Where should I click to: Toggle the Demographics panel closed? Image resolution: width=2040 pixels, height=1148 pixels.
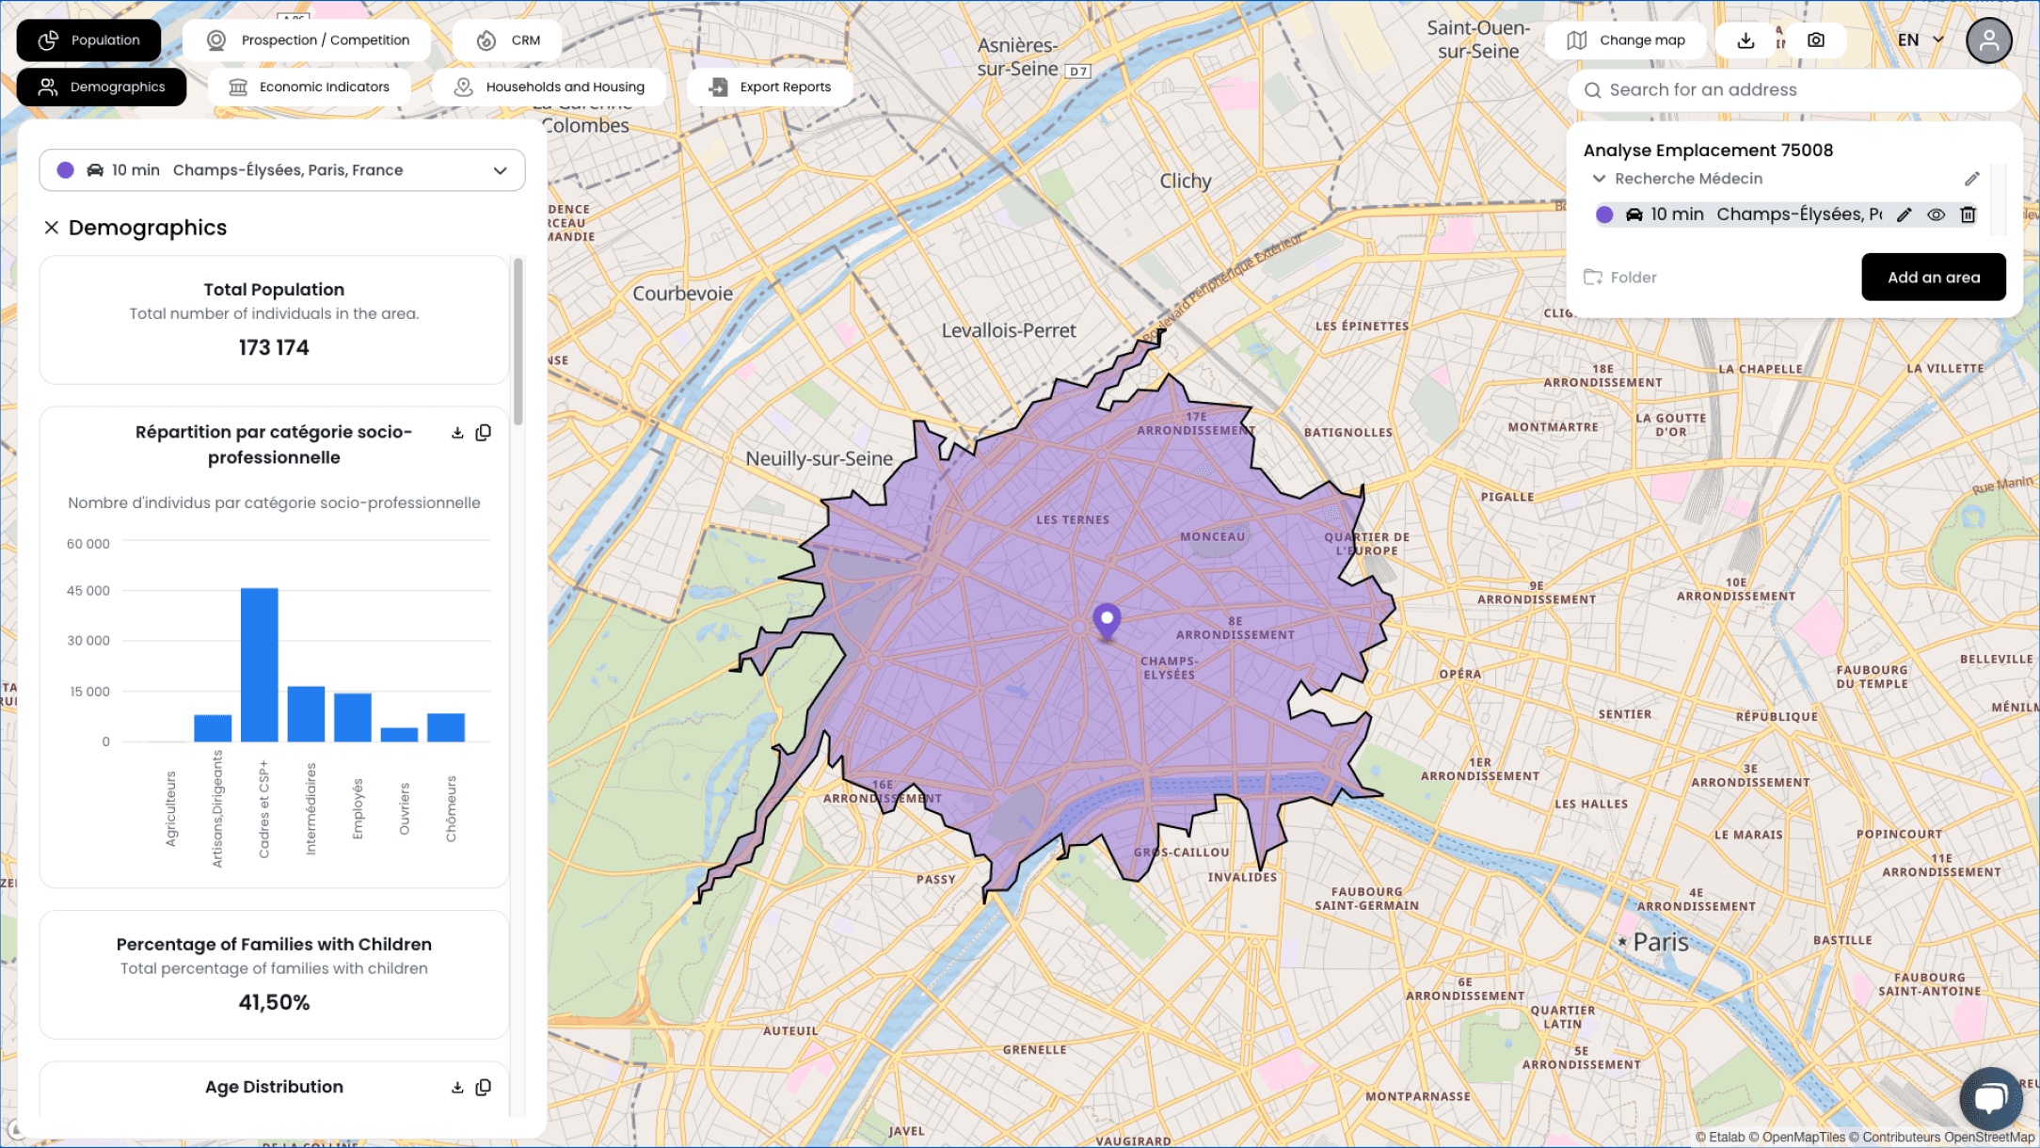click(52, 227)
